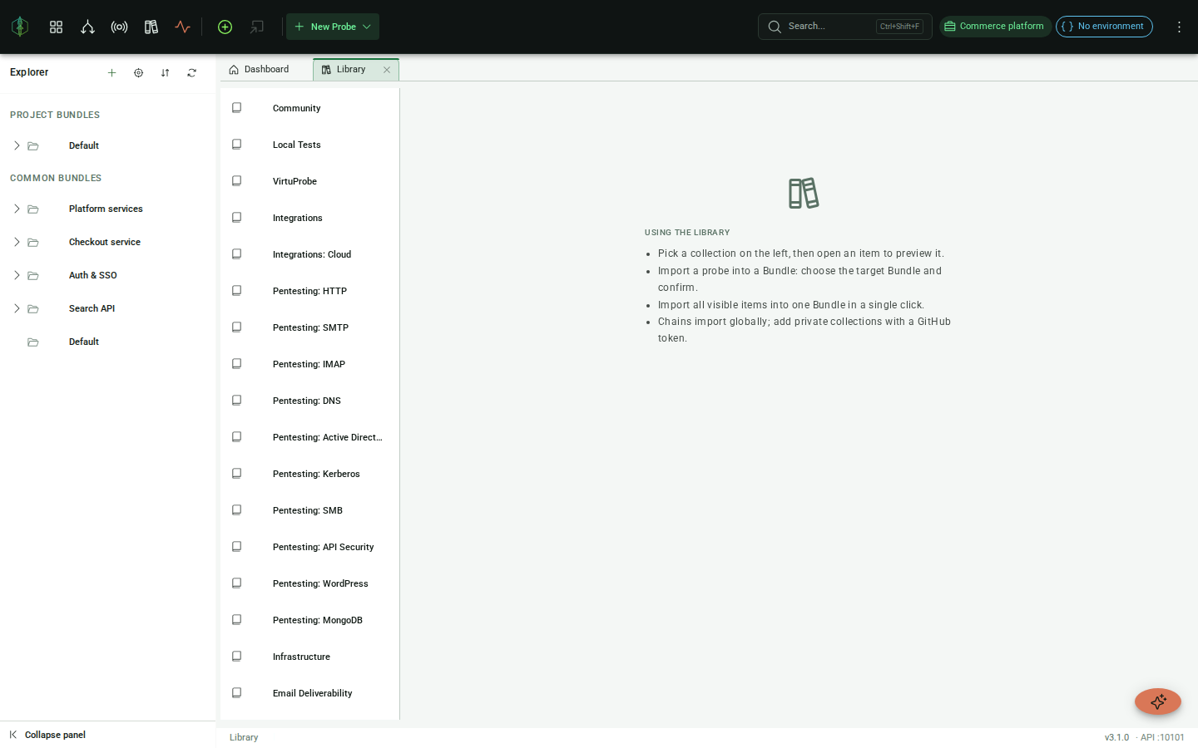Select Pentesting: MongoDB collection
This screenshot has width=1198, height=748.
pos(309,620)
